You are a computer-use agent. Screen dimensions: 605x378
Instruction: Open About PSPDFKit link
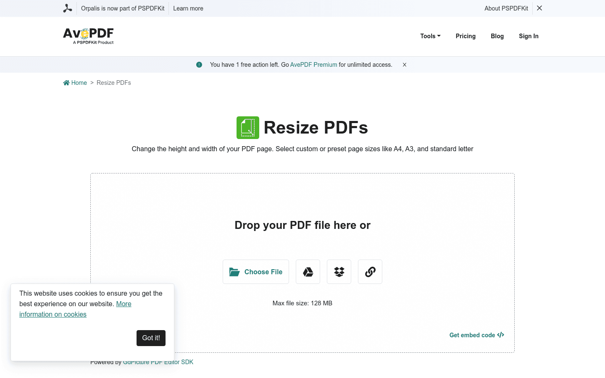coord(506,8)
